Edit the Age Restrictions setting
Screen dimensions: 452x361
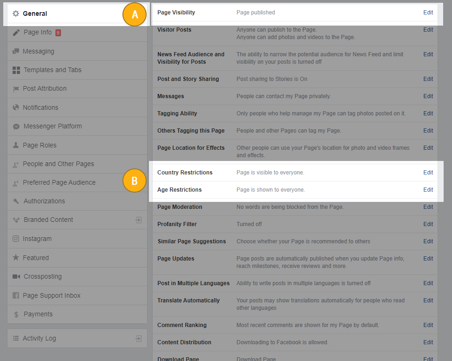(428, 190)
